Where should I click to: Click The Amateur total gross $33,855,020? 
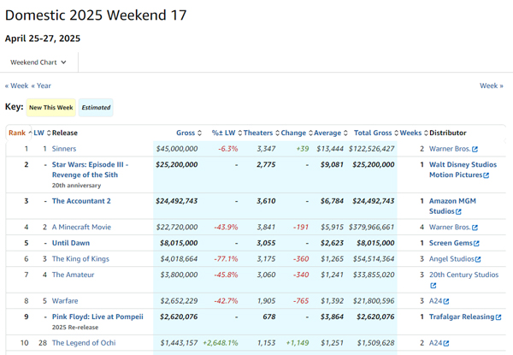374,275
